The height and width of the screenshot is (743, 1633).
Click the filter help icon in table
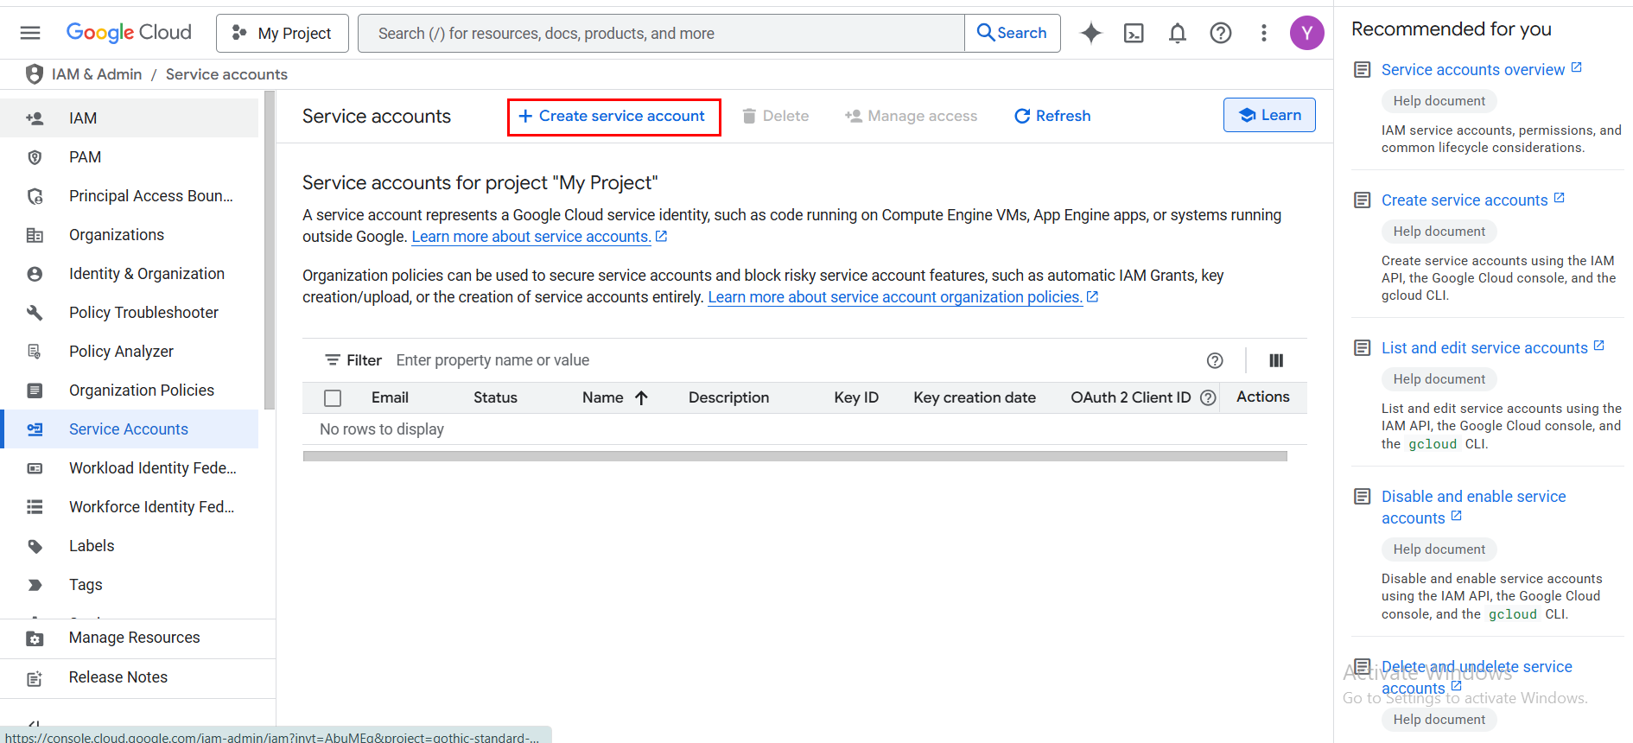click(x=1215, y=360)
